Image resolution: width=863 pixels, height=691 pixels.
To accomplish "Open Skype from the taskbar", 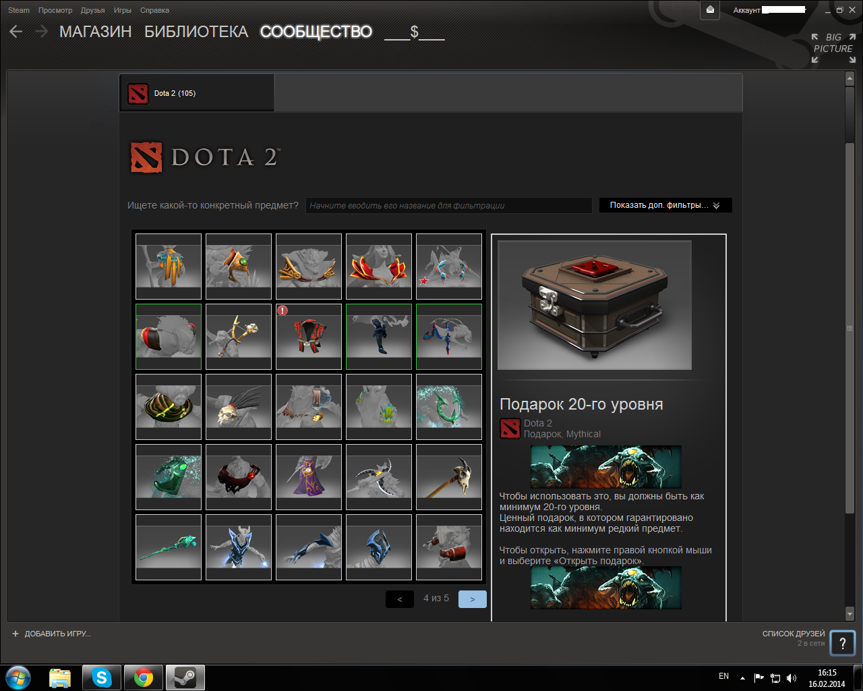I will coord(102,678).
